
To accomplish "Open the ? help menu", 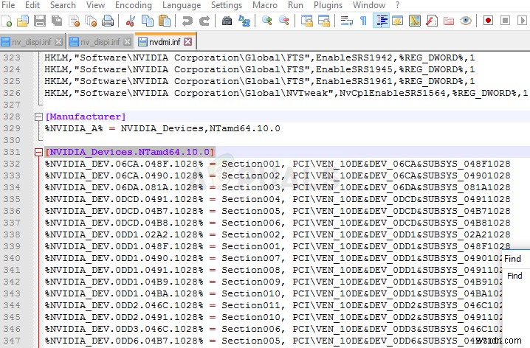I will click(x=397, y=5).
